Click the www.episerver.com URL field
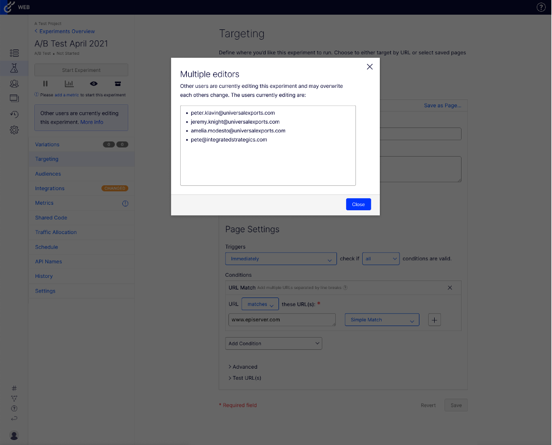This screenshot has height=445, width=552. (281, 320)
